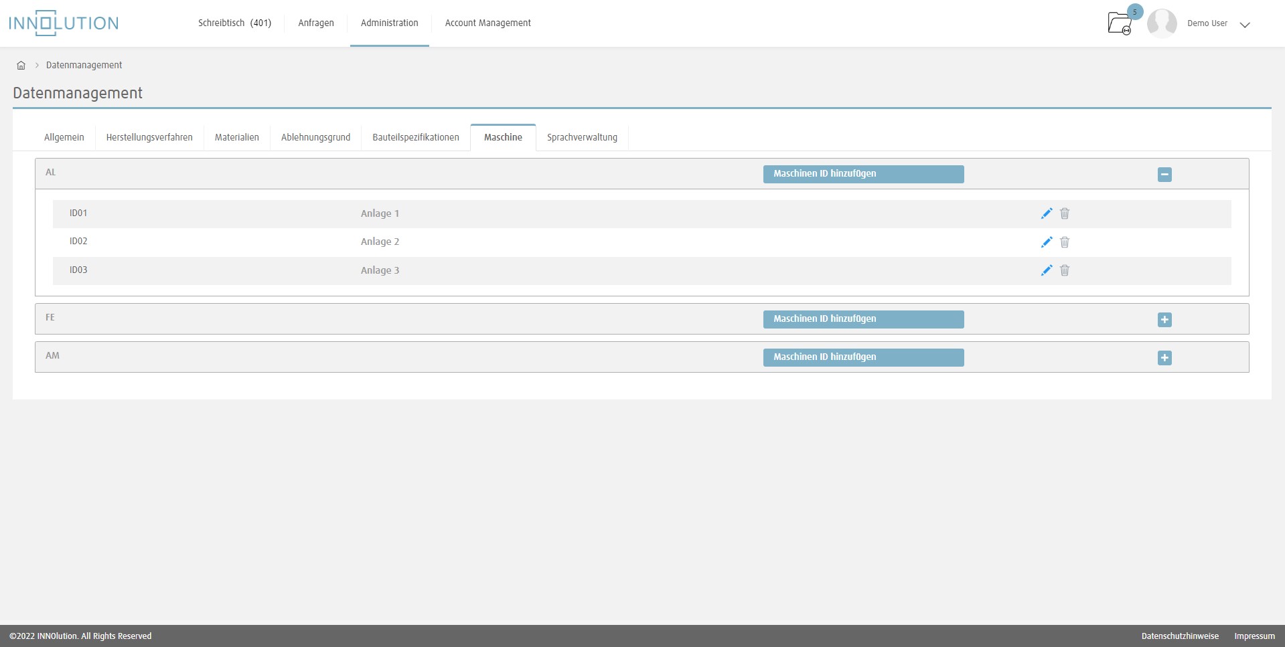Open the Anfragen menu item

click(x=315, y=23)
